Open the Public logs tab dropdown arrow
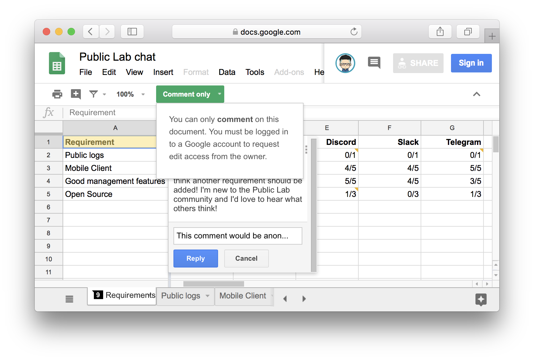This screenshot has width=534, height=361. [x=208, y=296]
